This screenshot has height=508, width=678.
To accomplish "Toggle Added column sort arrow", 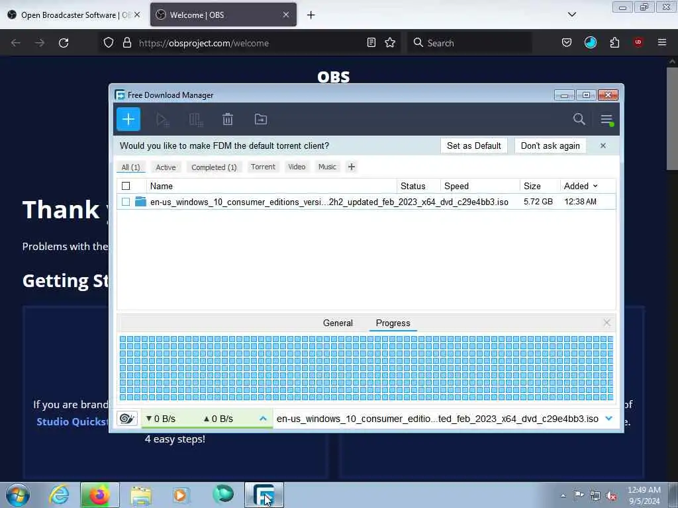I will (x=595, y=186).
